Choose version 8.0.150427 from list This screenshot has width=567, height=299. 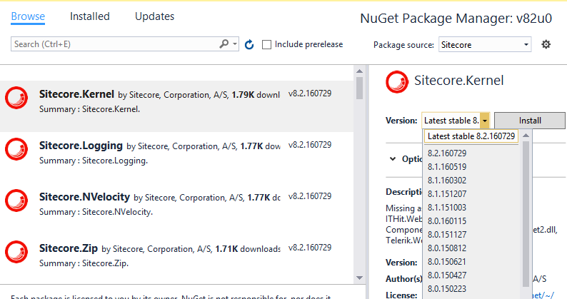tap(447, 275)
